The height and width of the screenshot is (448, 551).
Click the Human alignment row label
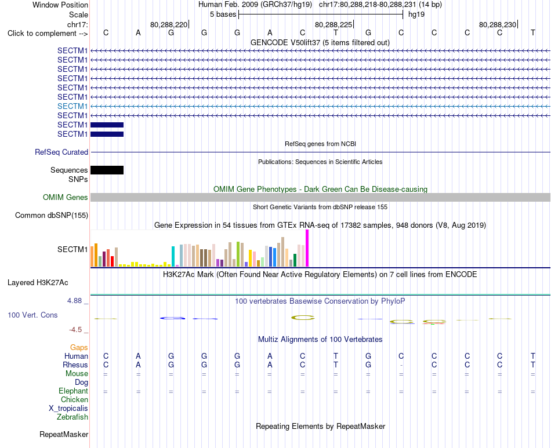coord(76,356)
